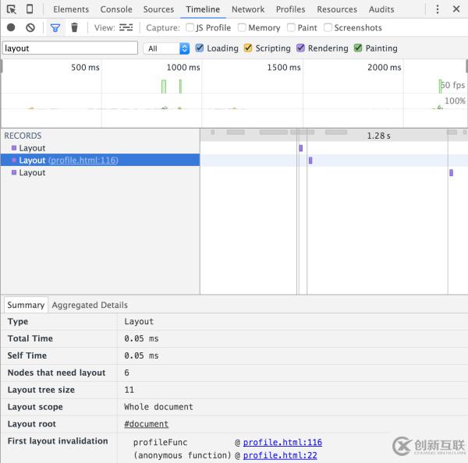Open profile.html:22 in the invalidation stack
This screenshot has height=463, width=468.
pos(280,455)
